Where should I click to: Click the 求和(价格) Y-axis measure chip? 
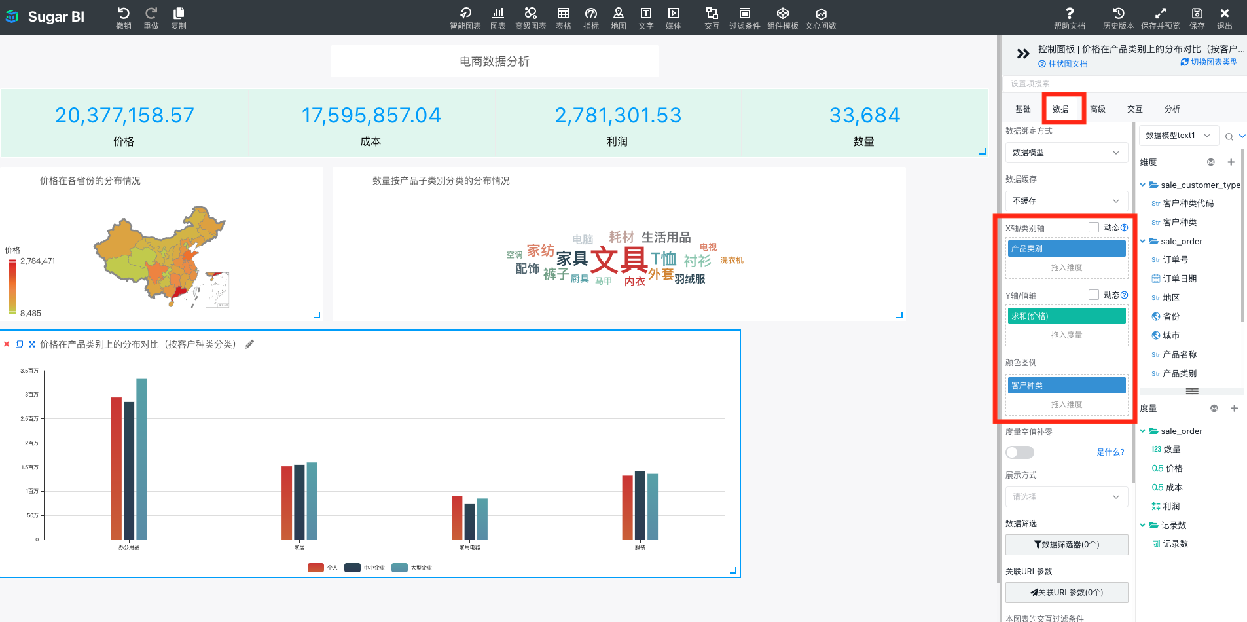coord(1067,316)
